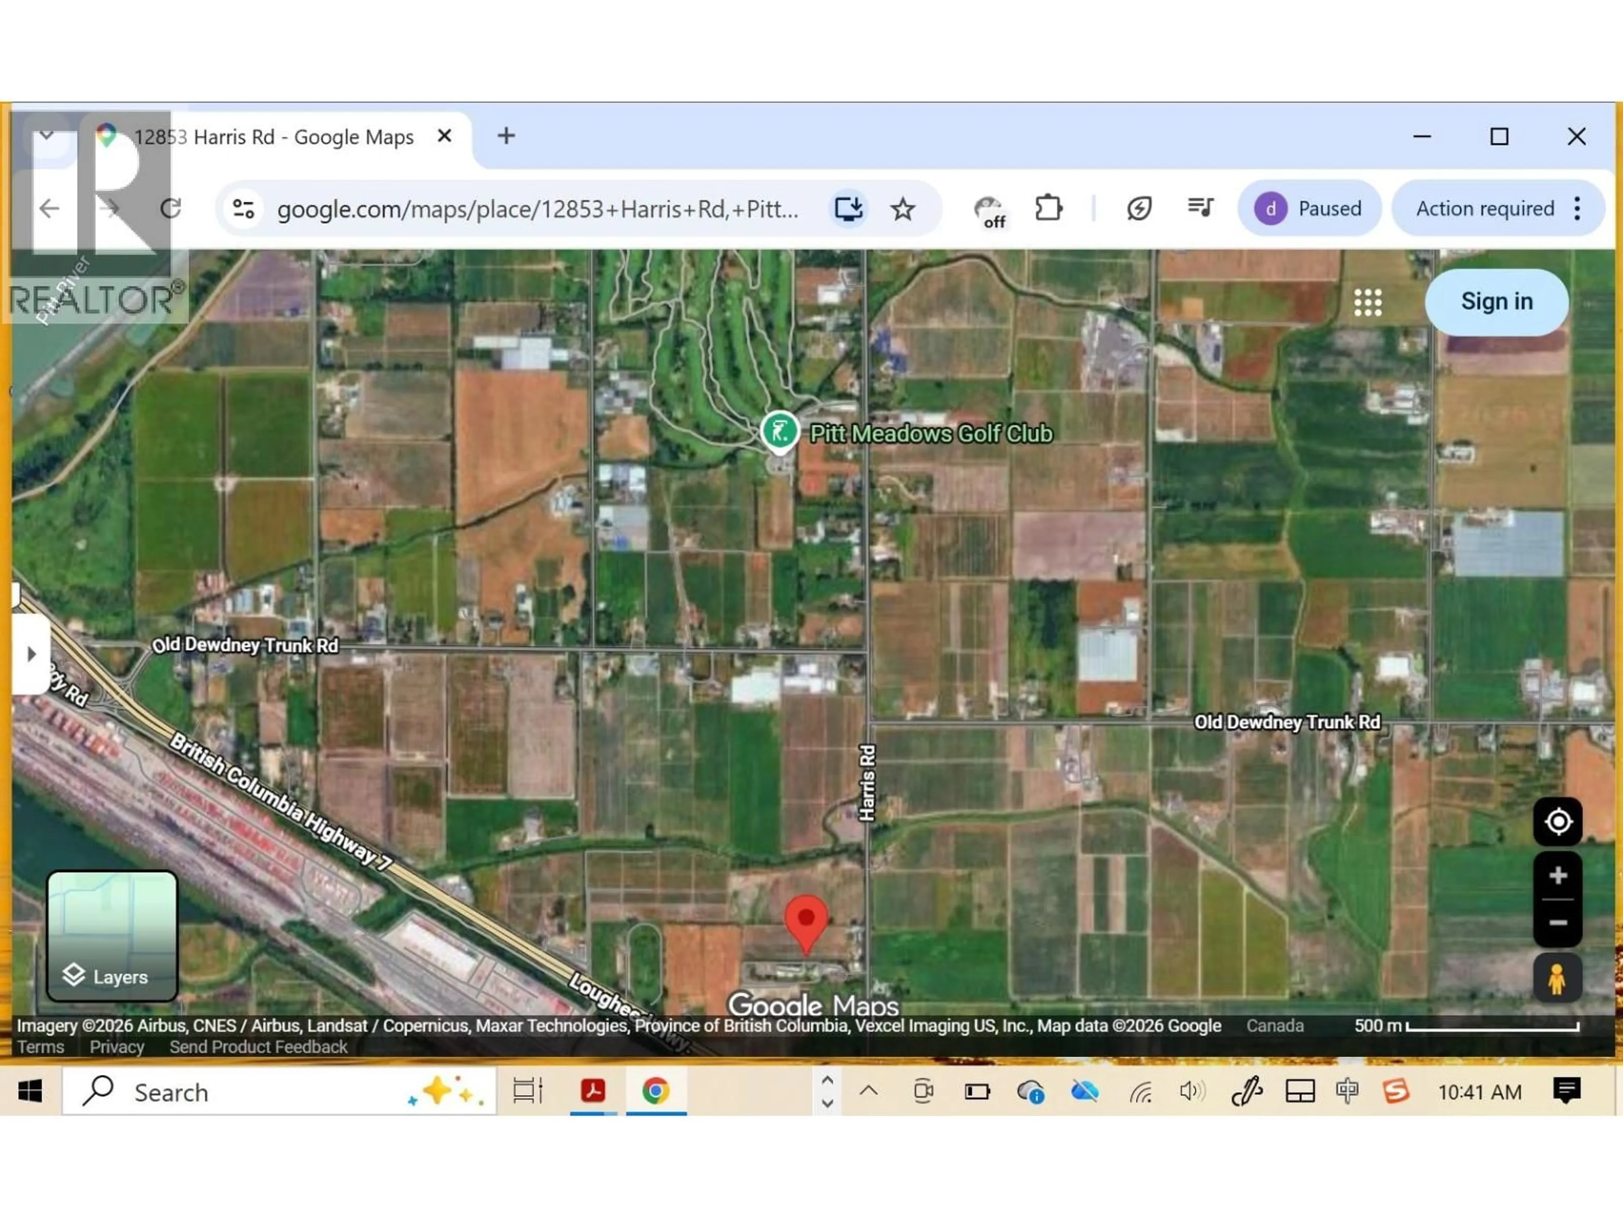Open the Send Product Feedback menu item
This screenshot has width=1623, height=1217.
(x=258, y=1047)
